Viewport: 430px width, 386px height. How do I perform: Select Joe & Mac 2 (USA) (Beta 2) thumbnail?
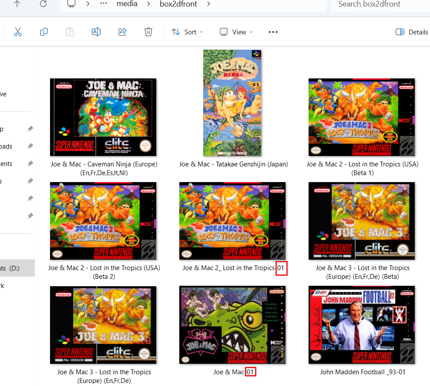click(x=103, y=221)
